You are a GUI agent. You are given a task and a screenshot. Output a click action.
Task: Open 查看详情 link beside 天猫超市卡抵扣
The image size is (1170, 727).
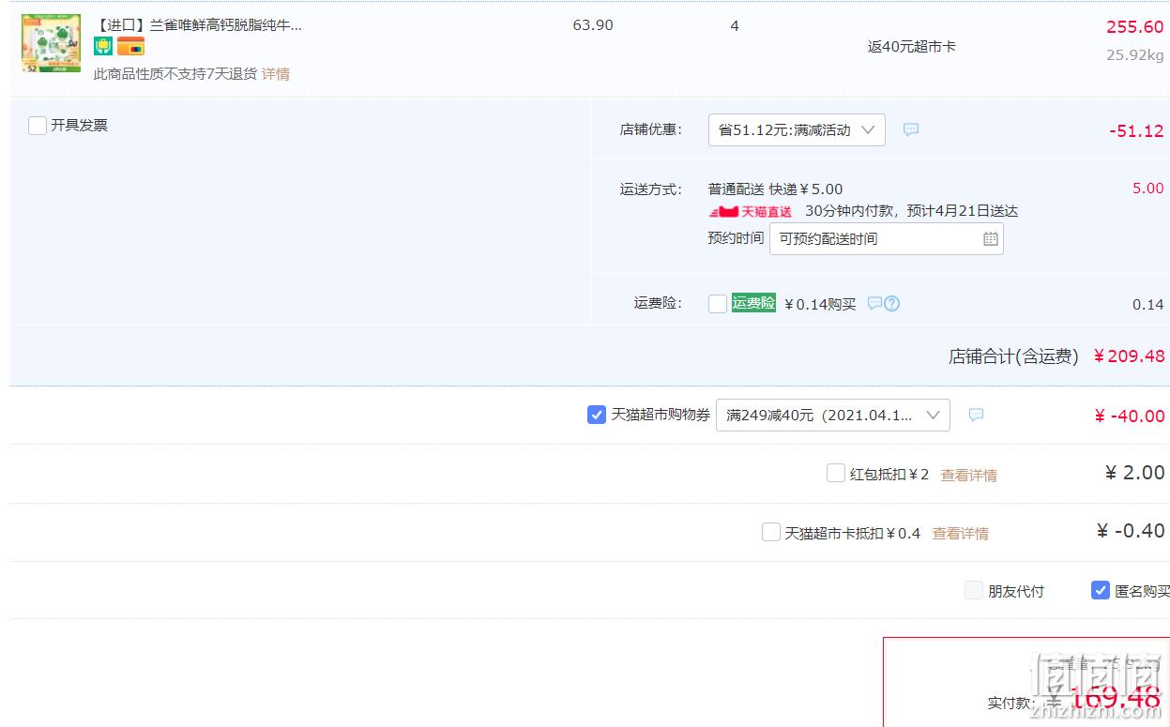click(x=960, y=534)
